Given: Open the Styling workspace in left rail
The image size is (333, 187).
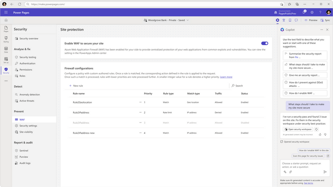Looking at the screenshot, I should (x=6, y=39).
